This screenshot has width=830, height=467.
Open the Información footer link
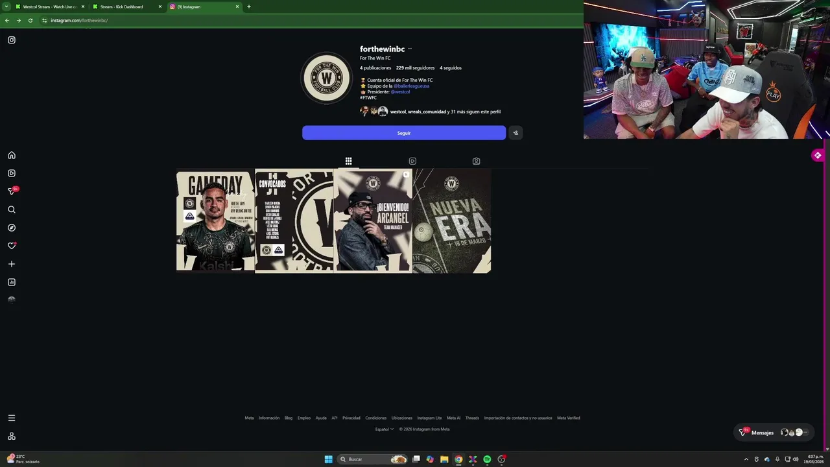point(269,418)
